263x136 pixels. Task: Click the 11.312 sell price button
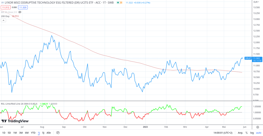click(x=6, y=7)
